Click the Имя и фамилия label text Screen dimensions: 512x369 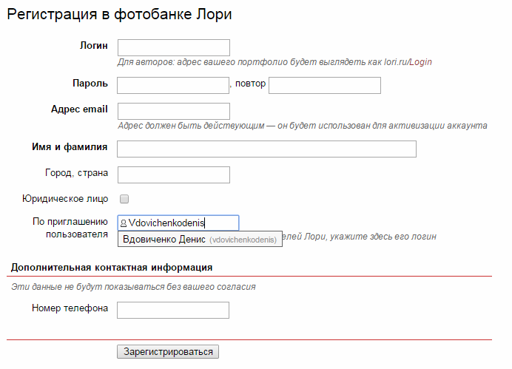point(70,146)
